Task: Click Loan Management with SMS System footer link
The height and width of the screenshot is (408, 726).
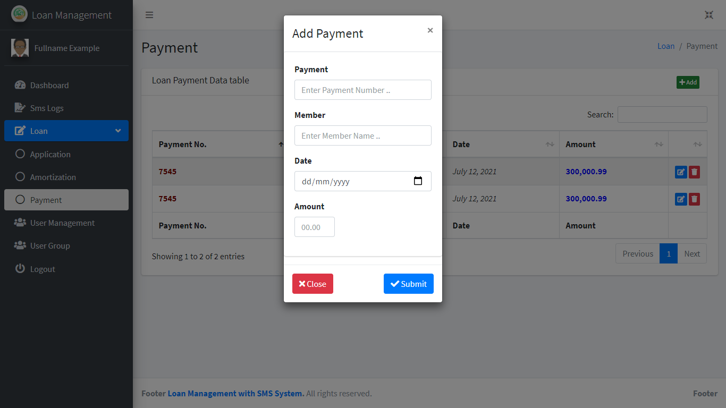Action: [x=236, y=394]
